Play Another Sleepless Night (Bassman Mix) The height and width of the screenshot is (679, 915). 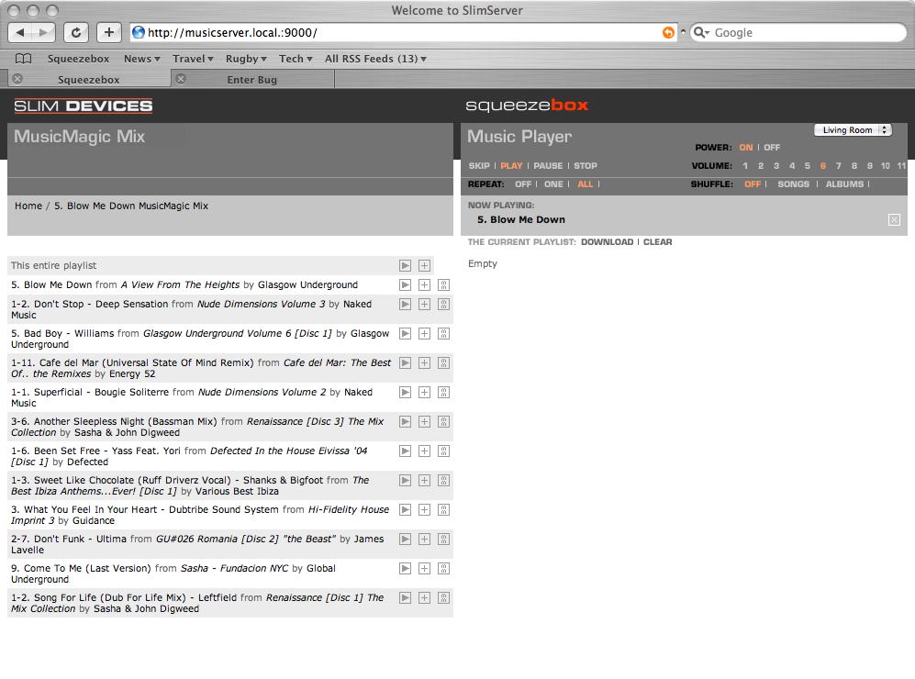point(405,421)
